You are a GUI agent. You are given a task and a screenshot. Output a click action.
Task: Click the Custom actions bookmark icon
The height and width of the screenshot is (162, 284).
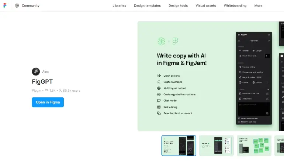[159, 82]
